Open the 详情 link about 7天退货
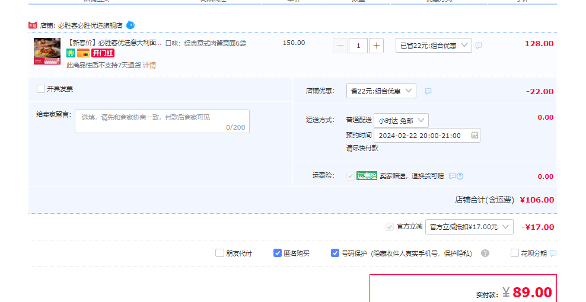Image resolution: width=586 pixels, height=302 pixels. click(x=149, y=65)
